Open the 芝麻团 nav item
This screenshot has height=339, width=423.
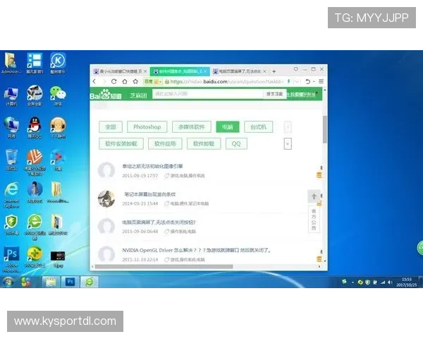point(138,95)
